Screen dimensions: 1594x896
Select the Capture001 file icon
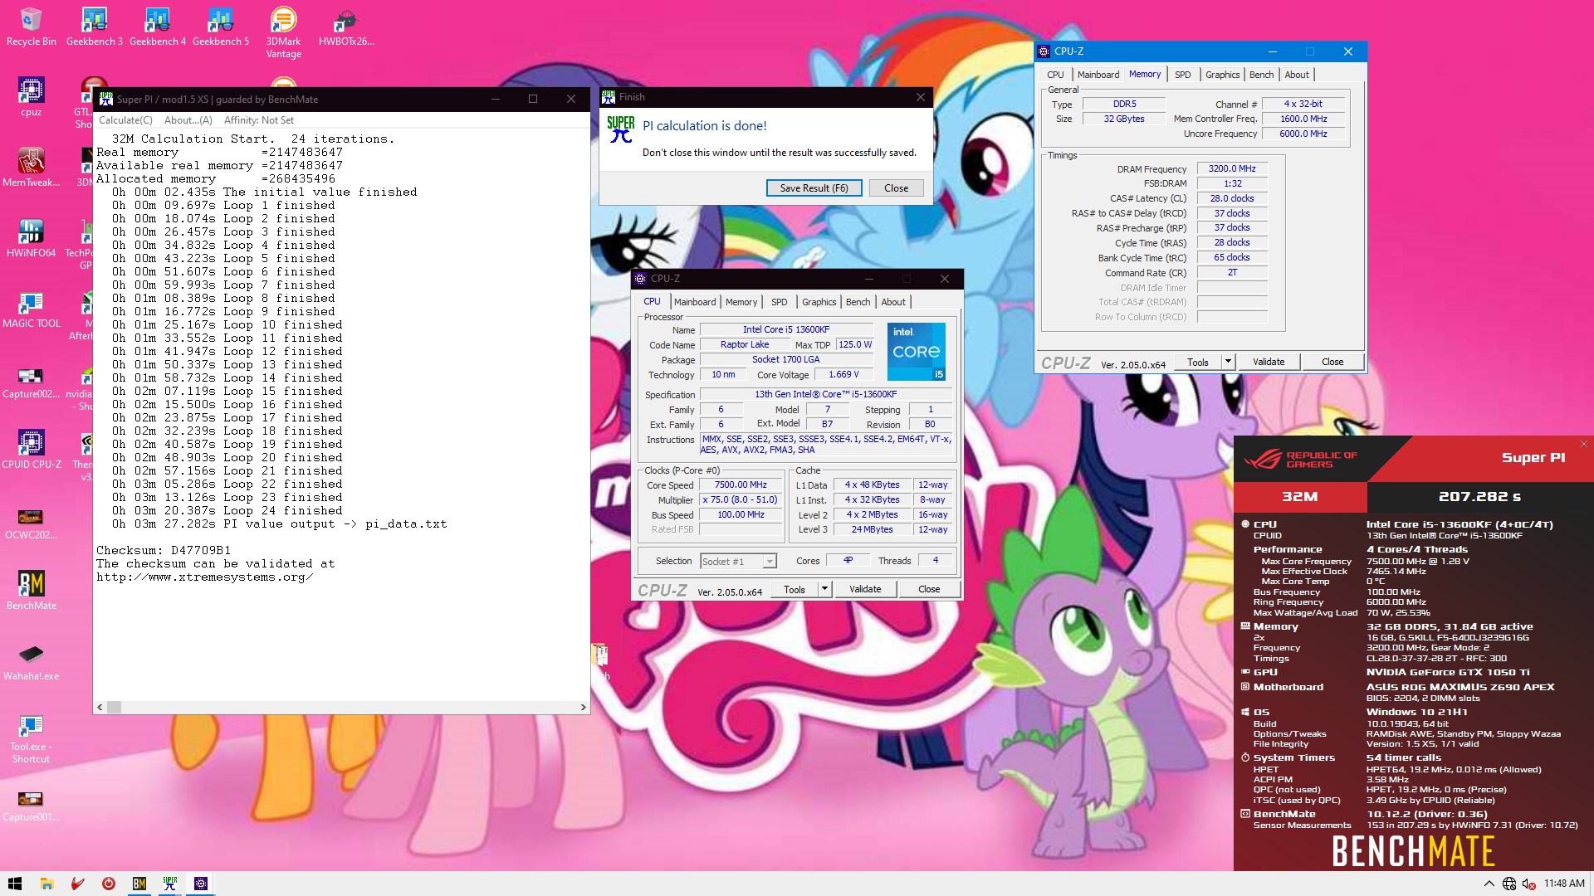pyautogui.click(x=31, y=802)
